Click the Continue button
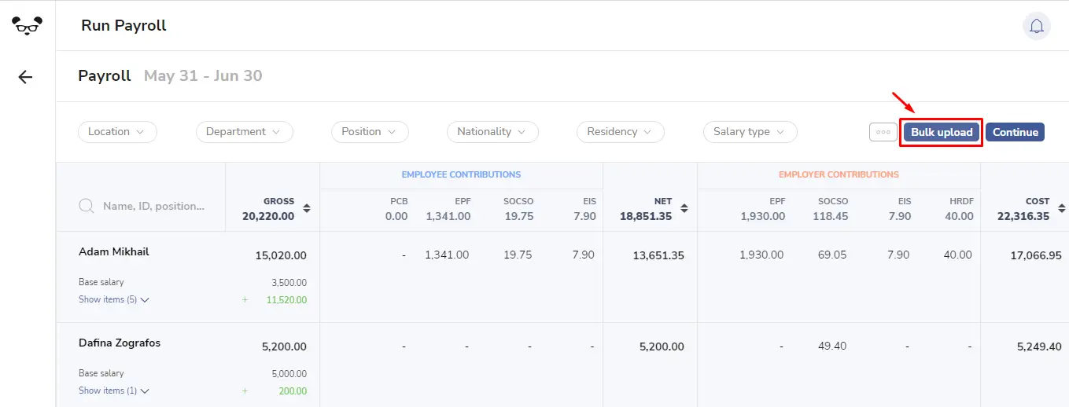This screenshot has width=1069, height=407. coord(1015,132)
